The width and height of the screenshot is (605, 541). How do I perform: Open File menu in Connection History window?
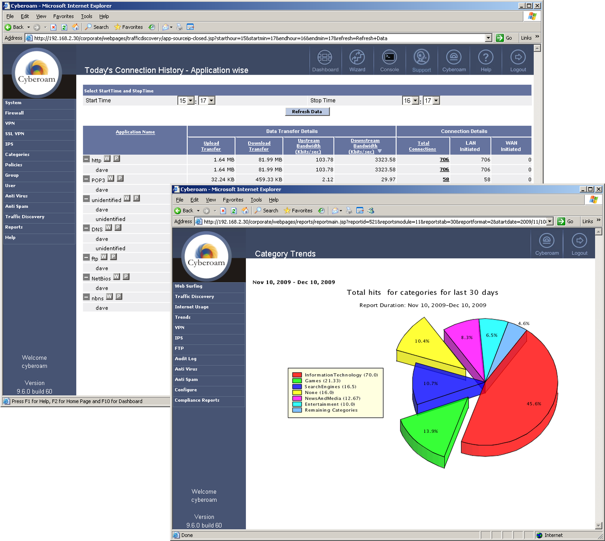tap(10, 16)
